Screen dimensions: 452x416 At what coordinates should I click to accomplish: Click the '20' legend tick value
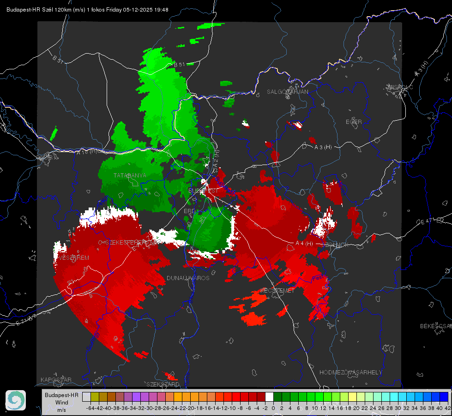[x=356, y=408]
